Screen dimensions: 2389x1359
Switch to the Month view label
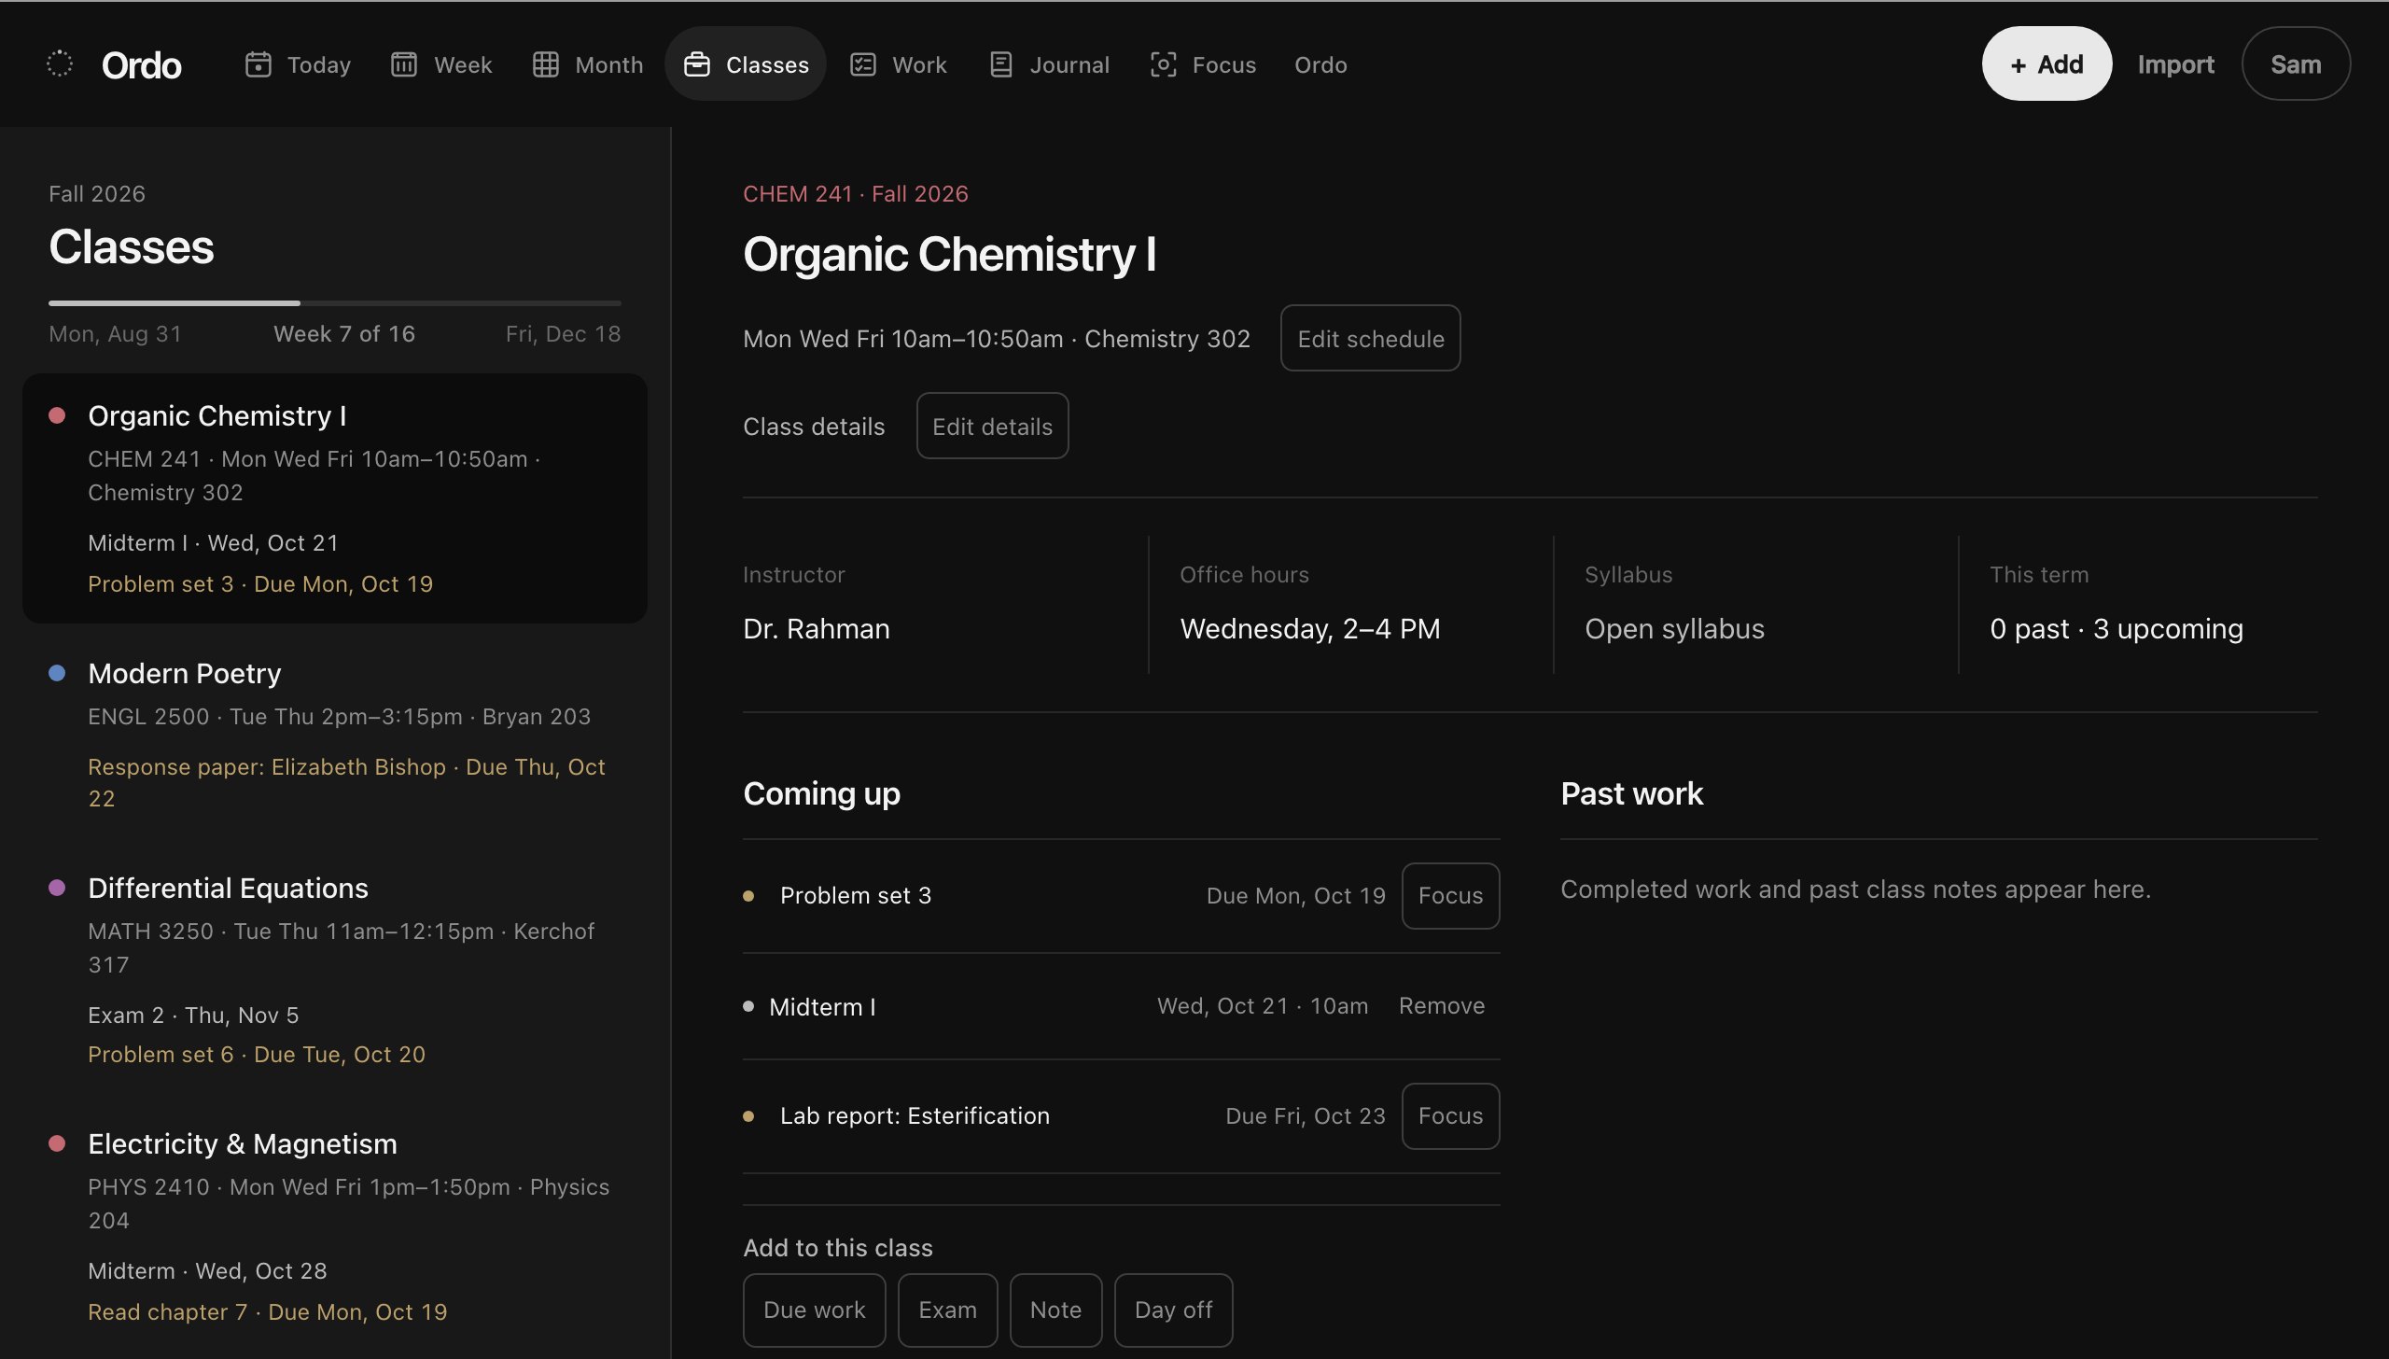click(609, 64)
